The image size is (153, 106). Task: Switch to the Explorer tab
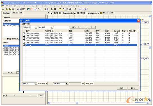pyautogui.click(x=6, y=13)
